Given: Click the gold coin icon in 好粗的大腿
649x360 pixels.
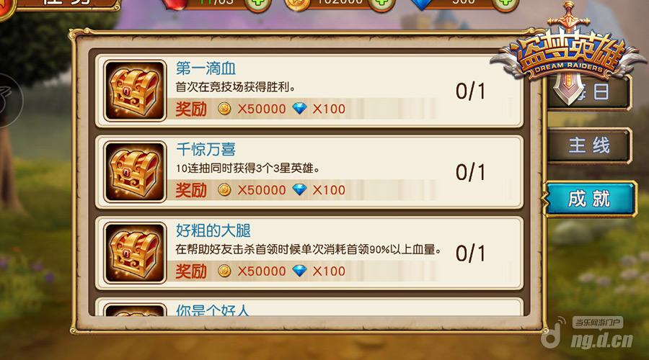Looking at the screenshot, I should pyautogui.click(x=224, y=271).
